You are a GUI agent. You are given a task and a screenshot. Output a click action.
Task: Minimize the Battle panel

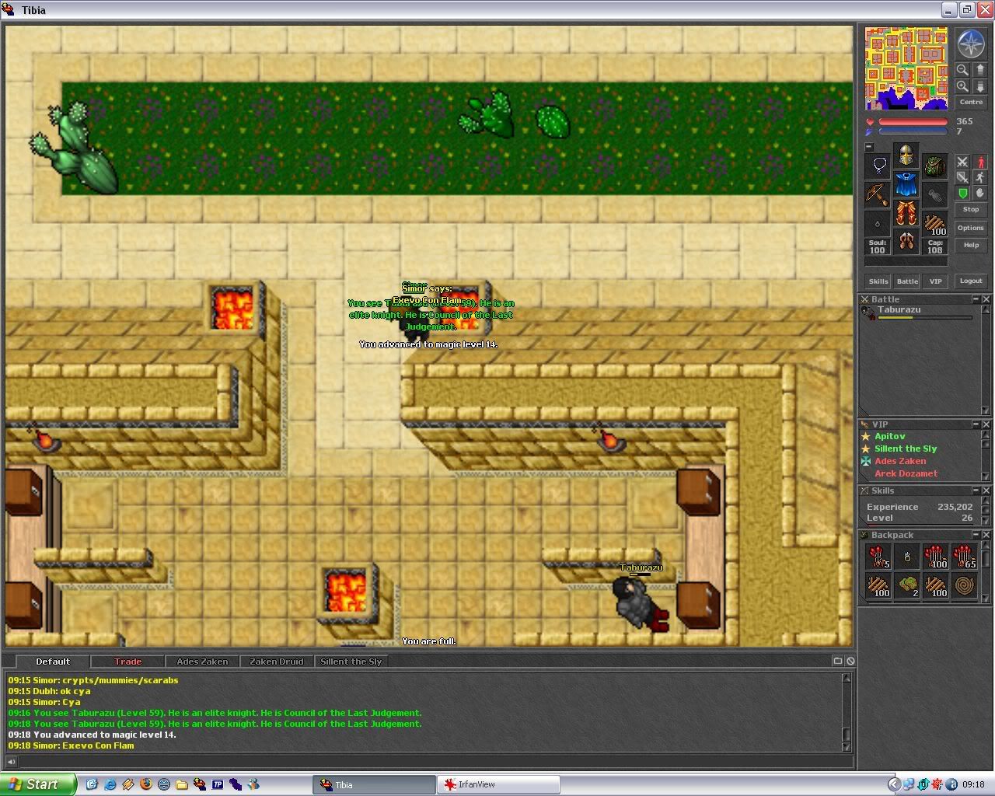(x=976, y=299)
